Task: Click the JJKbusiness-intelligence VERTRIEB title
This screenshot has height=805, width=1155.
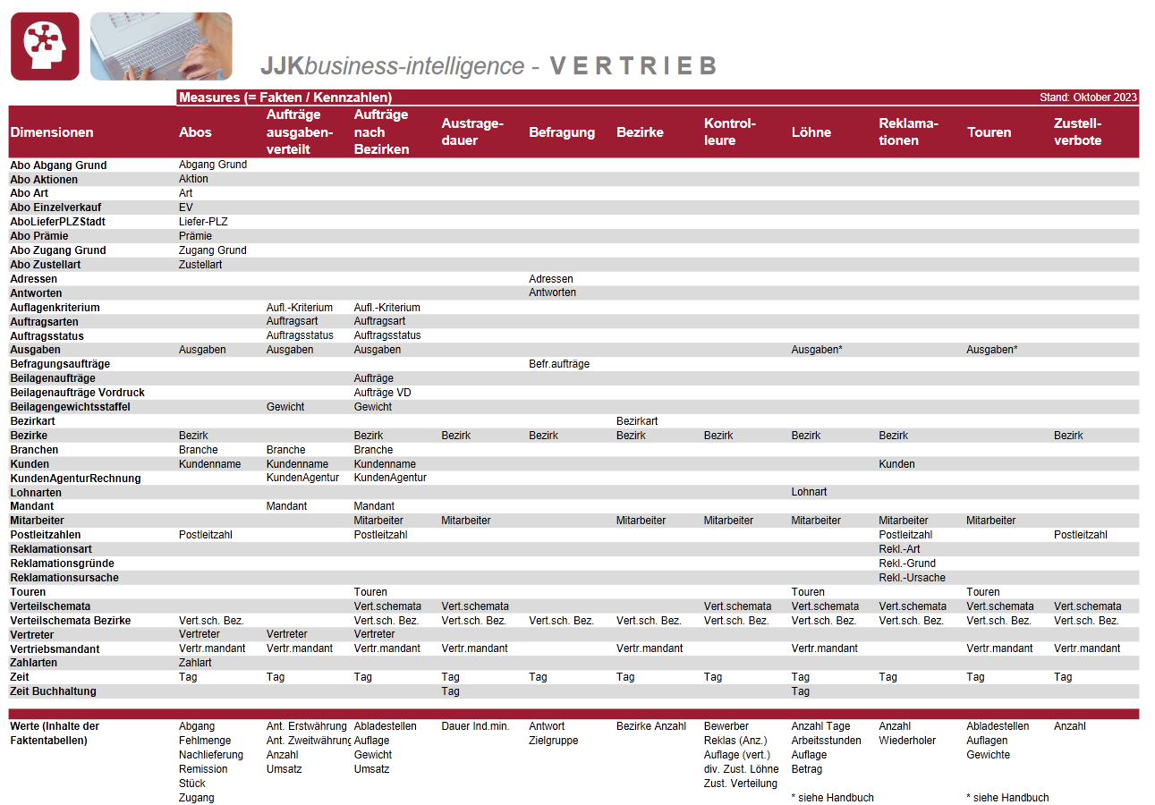Action: click(x=488, y=66)
